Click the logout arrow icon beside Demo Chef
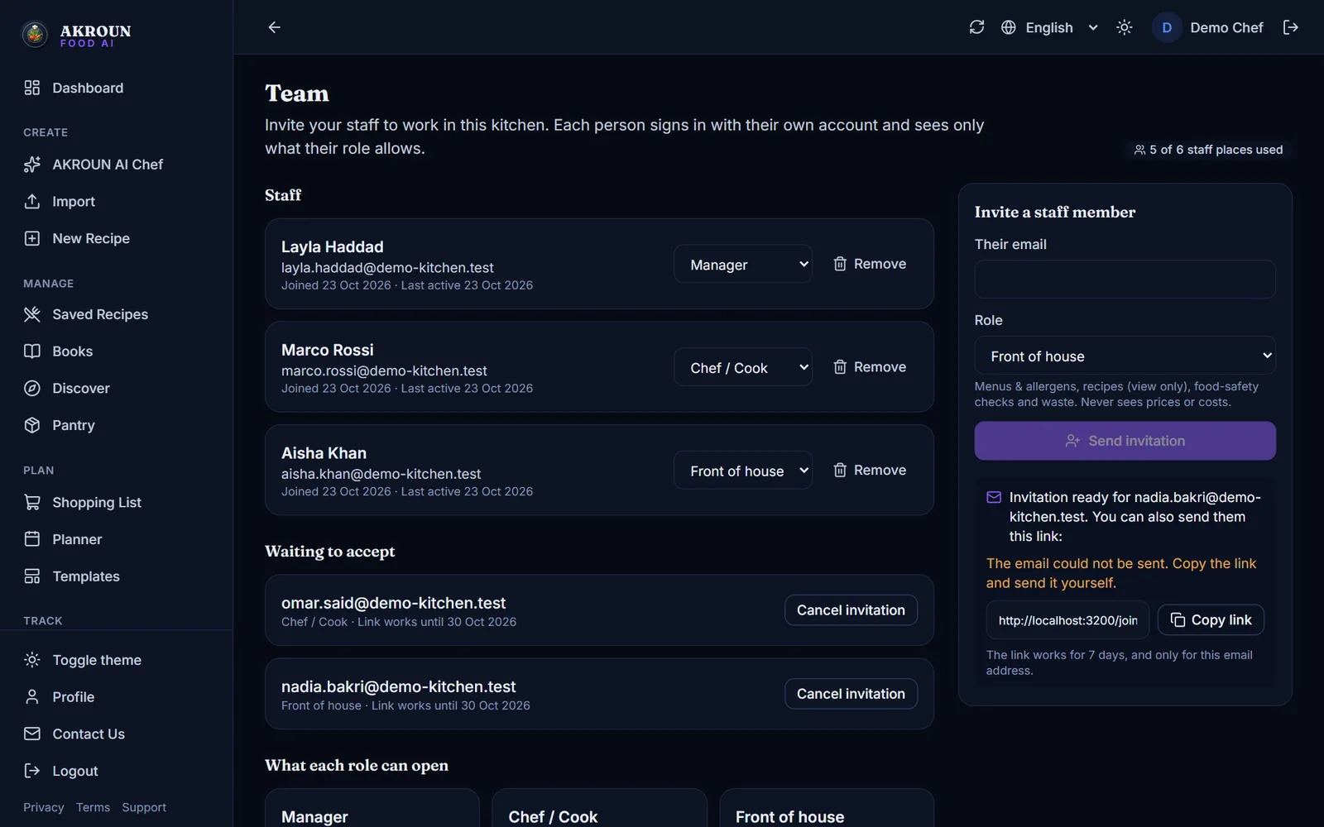 (1290, 27)
